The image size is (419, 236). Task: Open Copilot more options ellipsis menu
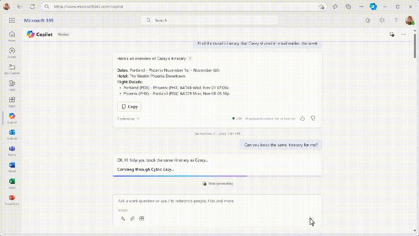[x=403, y=34]
